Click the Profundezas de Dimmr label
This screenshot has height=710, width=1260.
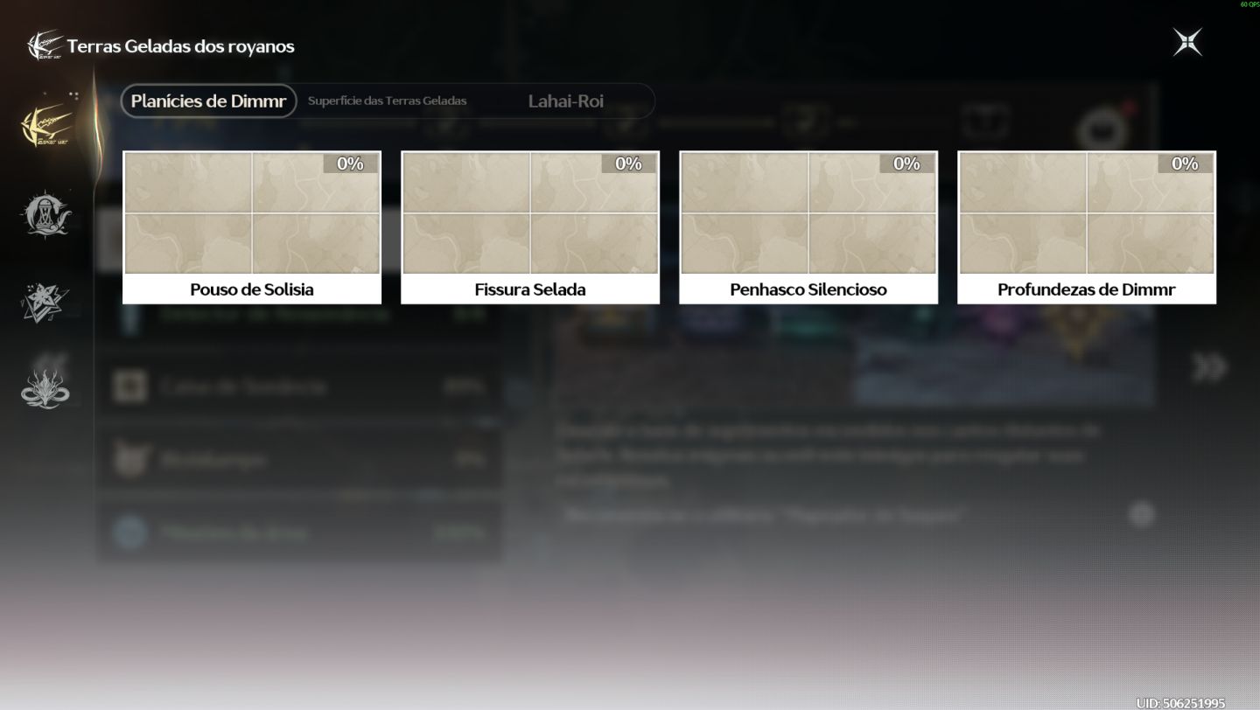point(1087,289)
